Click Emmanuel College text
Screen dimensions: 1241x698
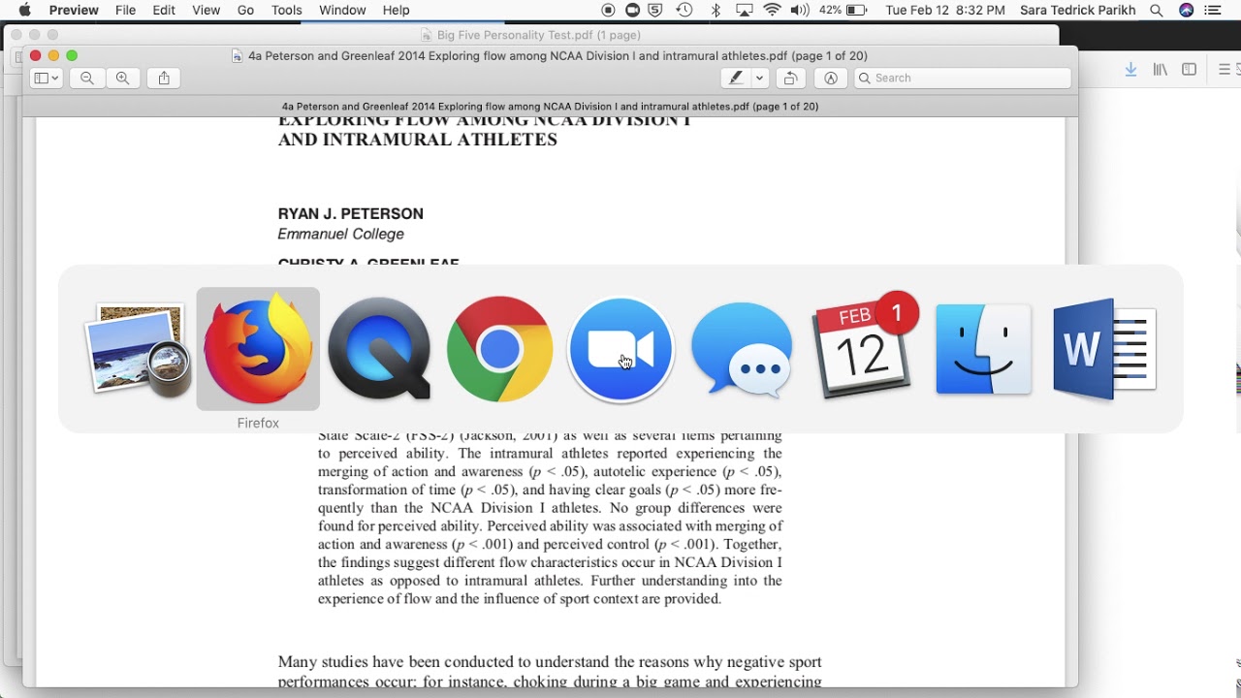click(x=340, y=235)
